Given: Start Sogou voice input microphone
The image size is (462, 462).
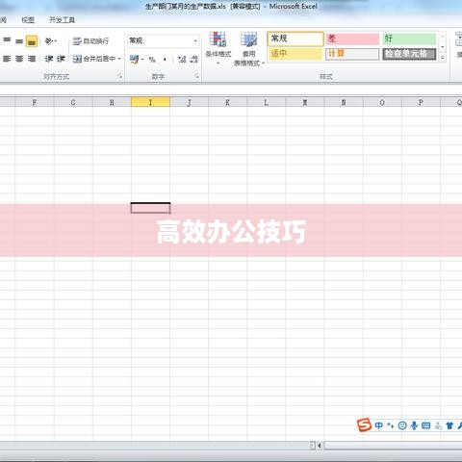Looking at the screenshot, I should 414,425.
